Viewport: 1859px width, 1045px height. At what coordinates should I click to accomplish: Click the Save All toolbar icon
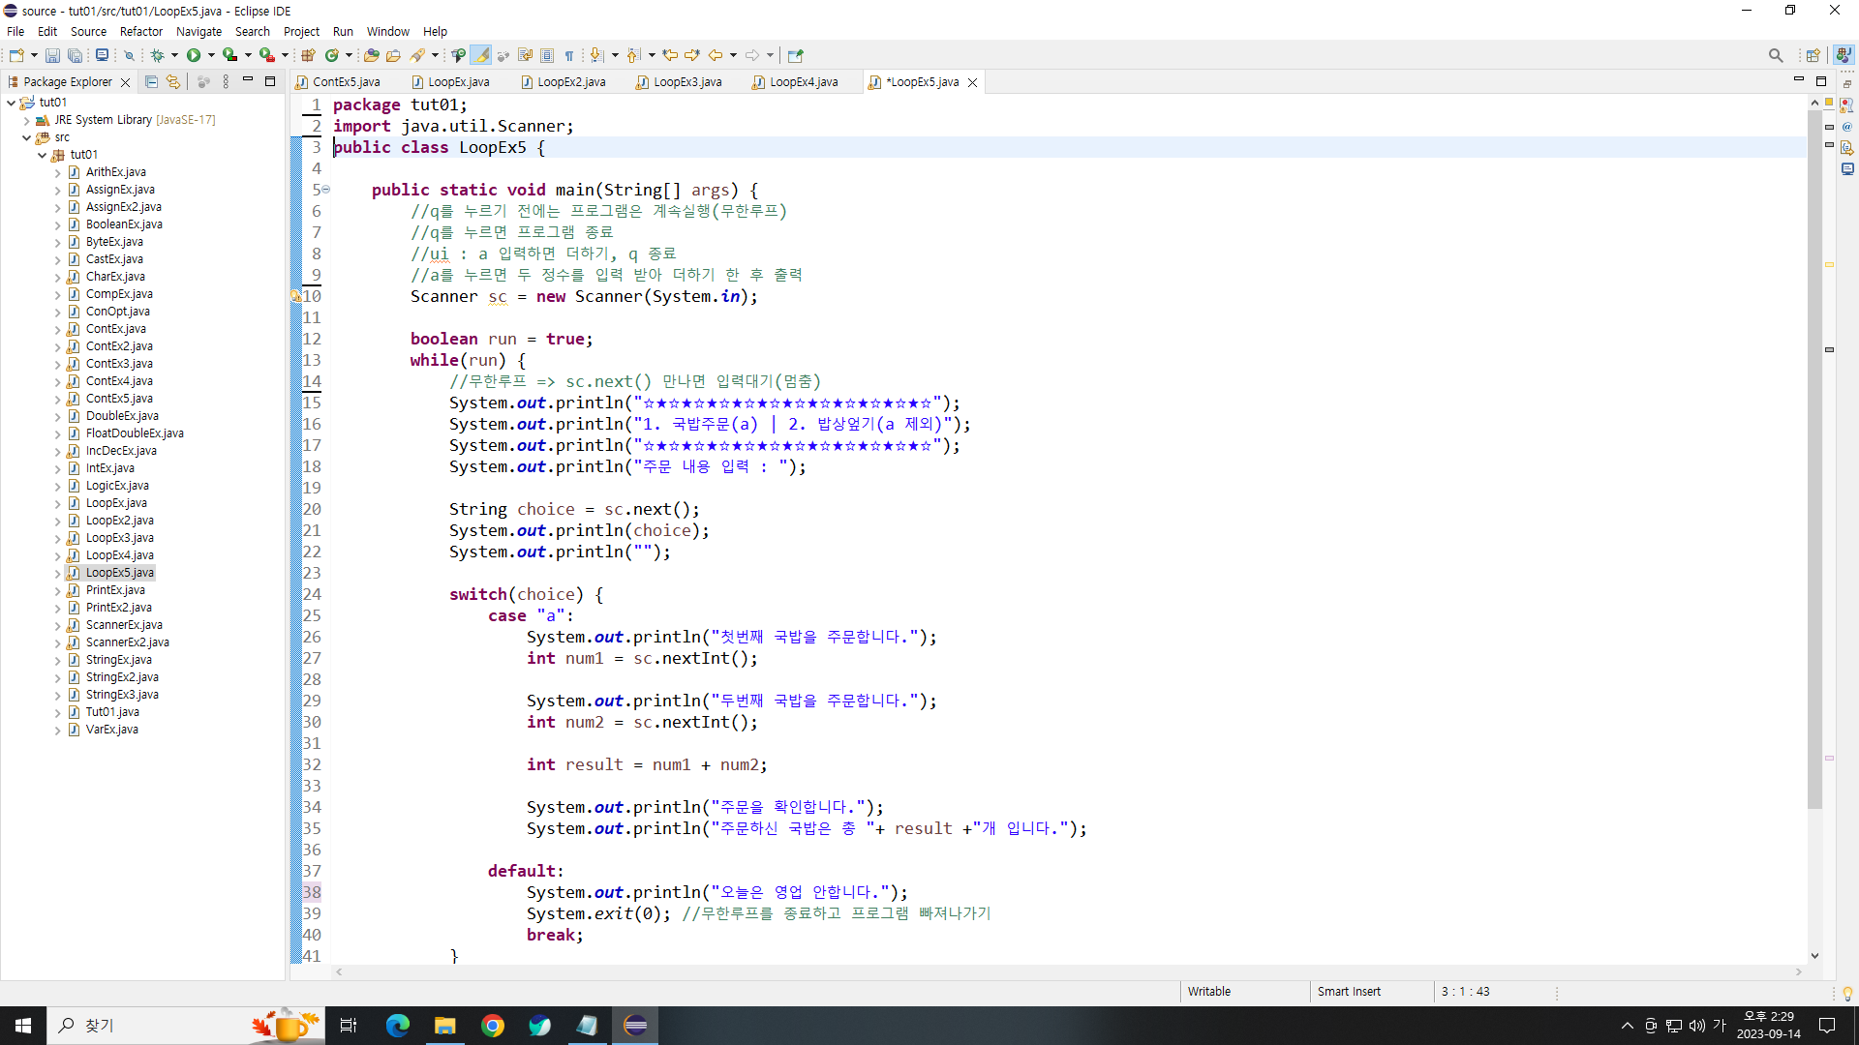click(75, 55)
